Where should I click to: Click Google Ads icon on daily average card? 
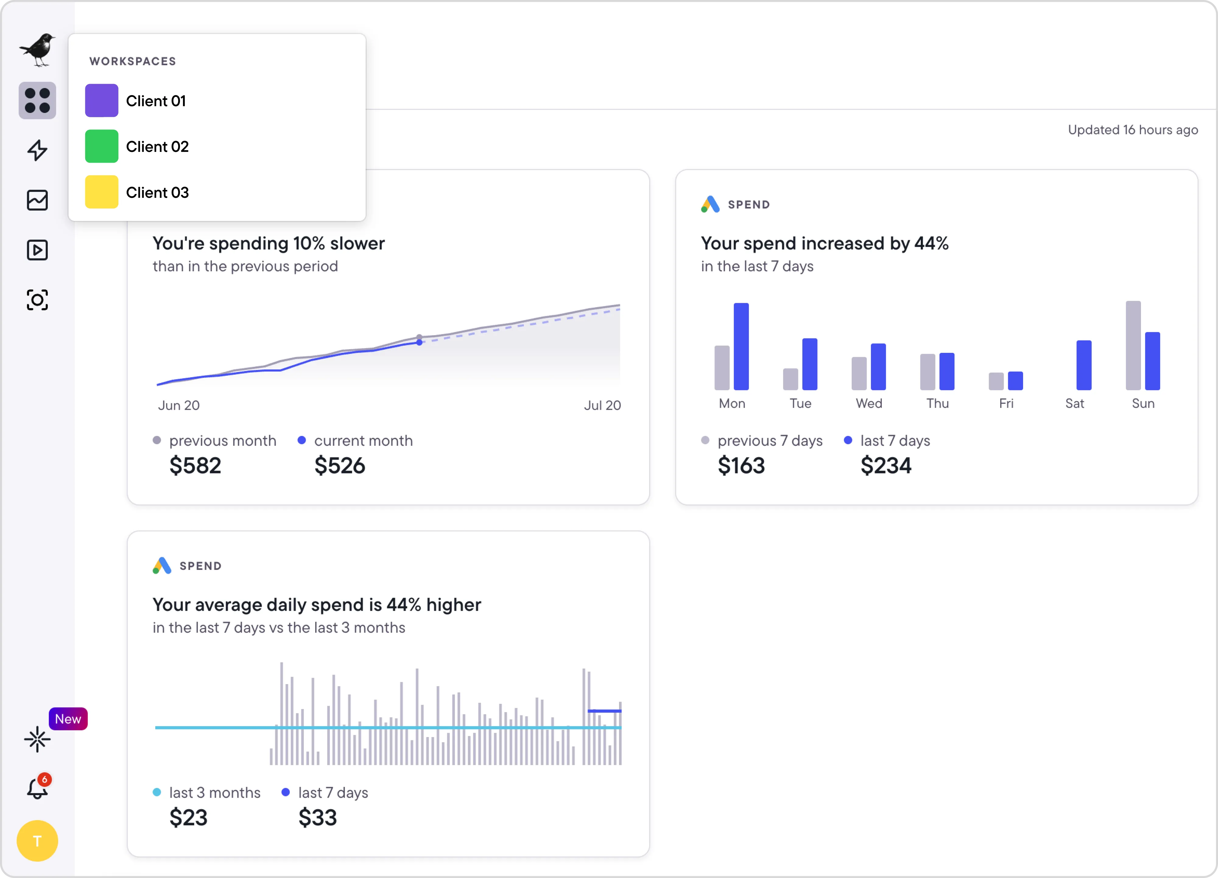click(x=162, y=566)
